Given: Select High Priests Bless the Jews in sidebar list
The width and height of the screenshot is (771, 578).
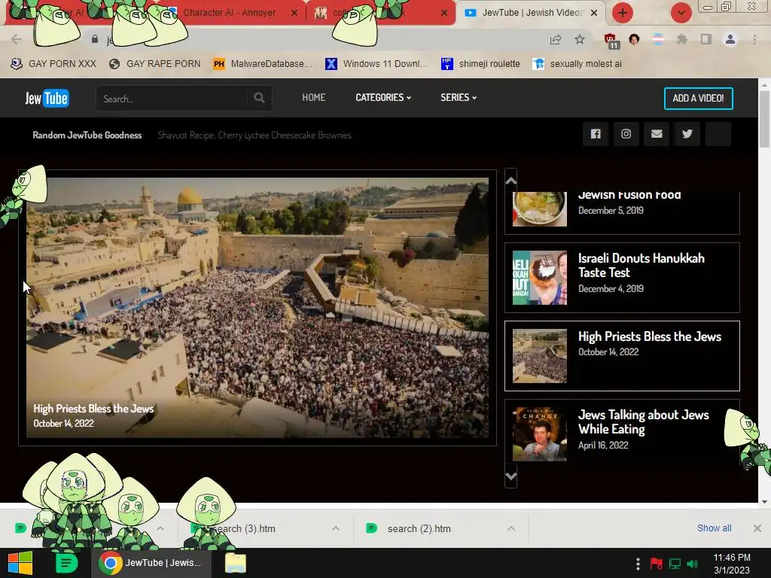Looking at the screenshot, I should 622,356.
